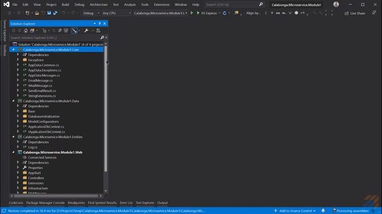Viewport: 382px width, 214px height.
Task: Open the Output tab
Action: pos(162,203)
